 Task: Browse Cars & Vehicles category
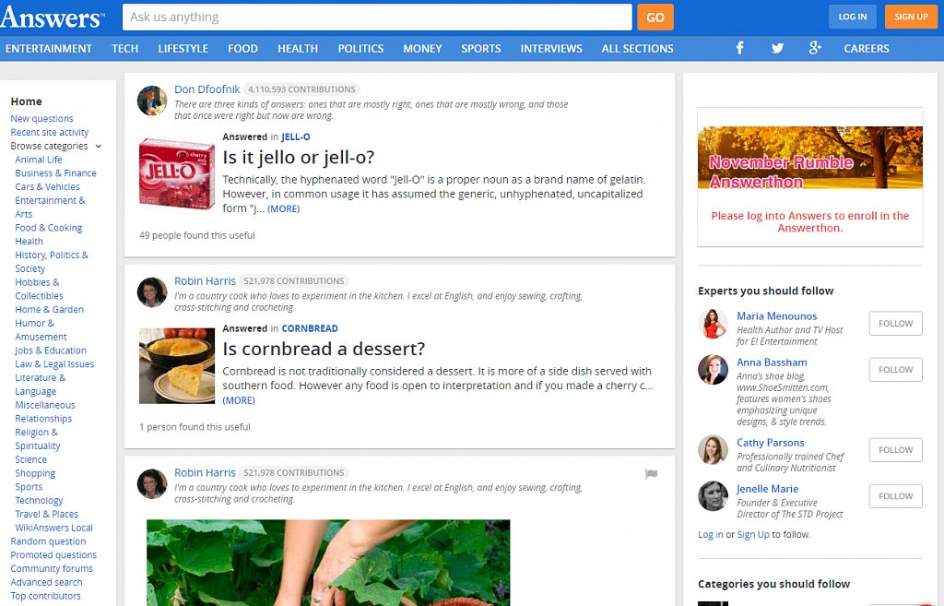tap(47, 186)
